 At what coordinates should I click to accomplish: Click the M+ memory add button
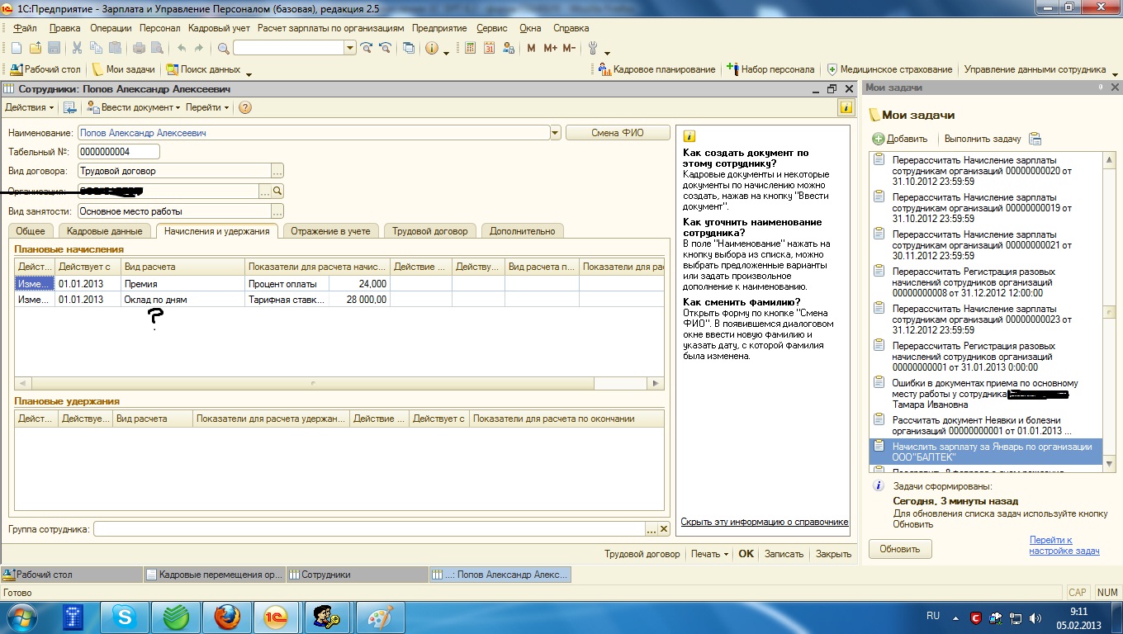tap(550, 49)
